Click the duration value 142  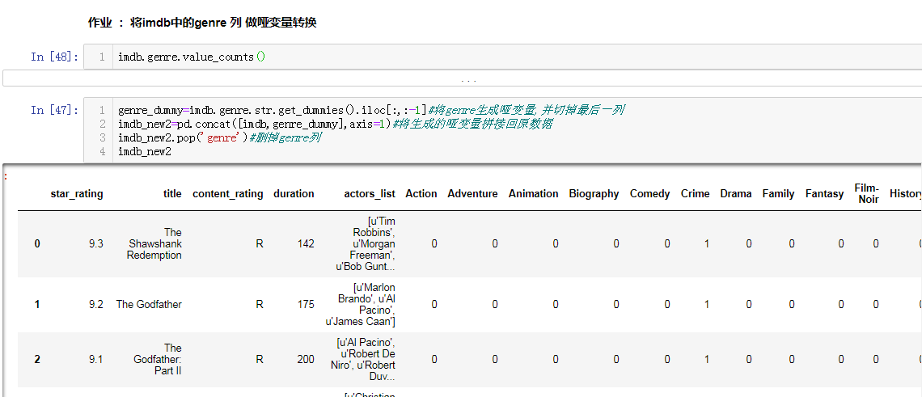[305, 243]
